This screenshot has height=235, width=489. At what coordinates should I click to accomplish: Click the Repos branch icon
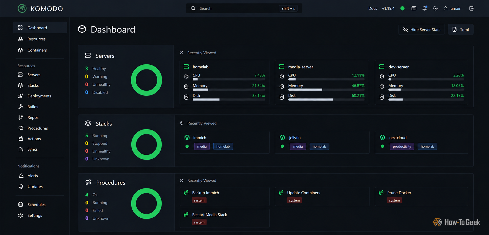click(21, 117)
